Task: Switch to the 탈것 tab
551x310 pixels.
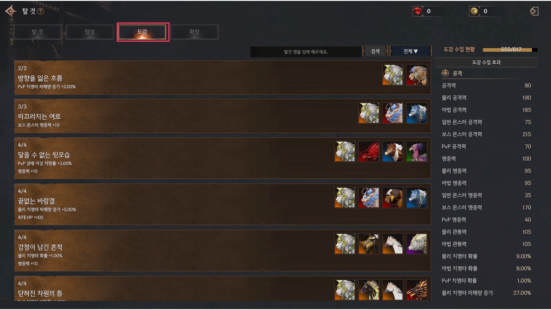Action: click(38, 32)
